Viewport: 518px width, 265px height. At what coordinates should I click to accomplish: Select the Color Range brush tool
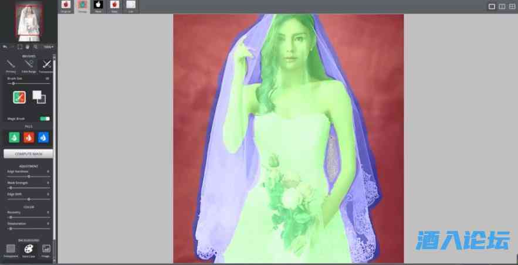pyautogui.click(x=29, y=64)
